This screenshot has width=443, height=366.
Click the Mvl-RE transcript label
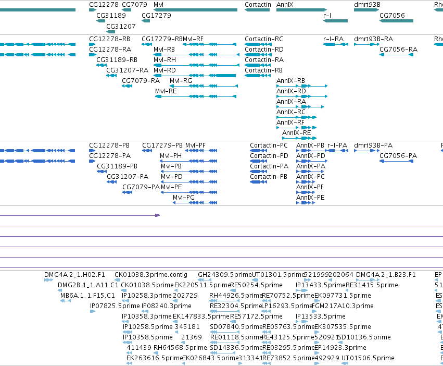(166, 91)
